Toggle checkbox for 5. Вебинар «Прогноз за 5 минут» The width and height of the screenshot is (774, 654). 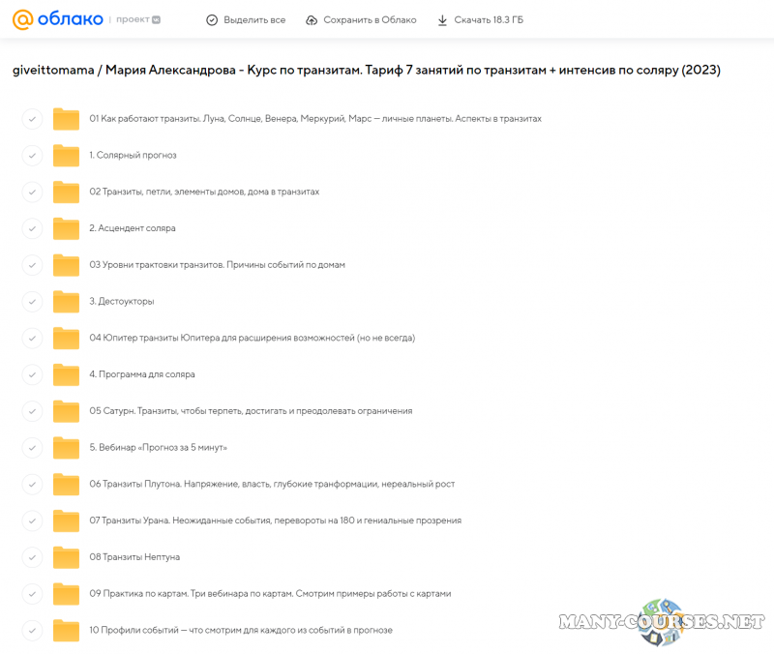(32, 447)
